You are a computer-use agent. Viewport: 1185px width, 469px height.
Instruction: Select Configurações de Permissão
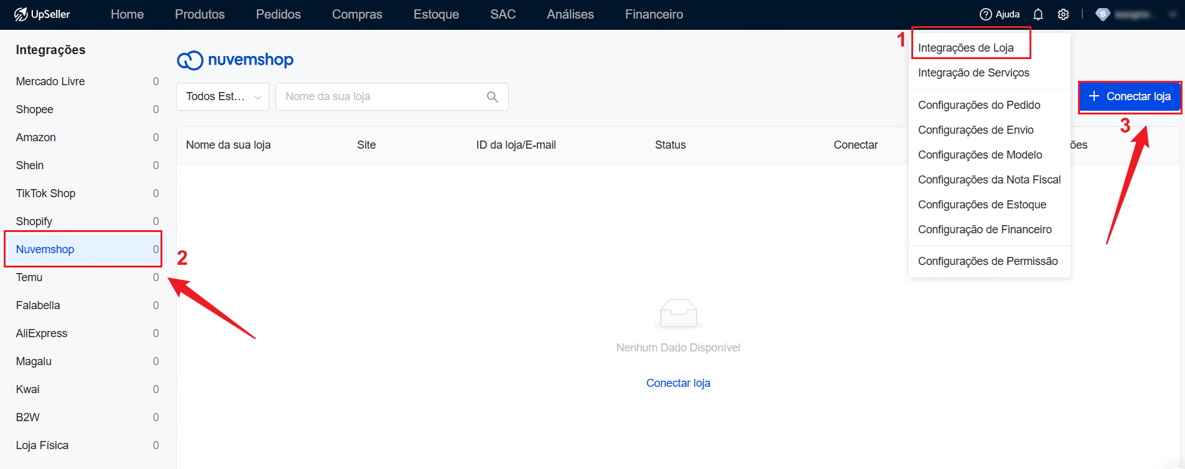988,261
